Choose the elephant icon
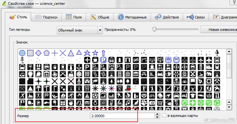This screenshot has height=124, width=237. (209, 74)
